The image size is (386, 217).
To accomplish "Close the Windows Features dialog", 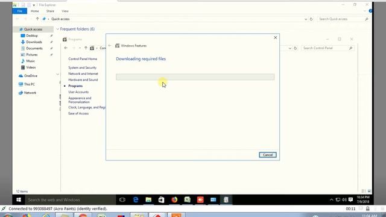I will point(276,37).
